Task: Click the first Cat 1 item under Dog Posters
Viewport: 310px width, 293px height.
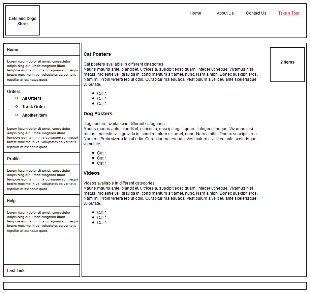Action: tap(102, 153)
